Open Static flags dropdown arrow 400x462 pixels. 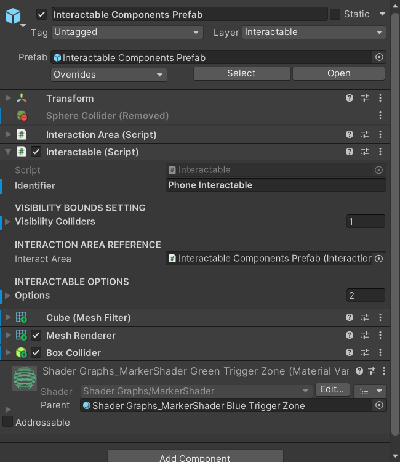(382, 14)
